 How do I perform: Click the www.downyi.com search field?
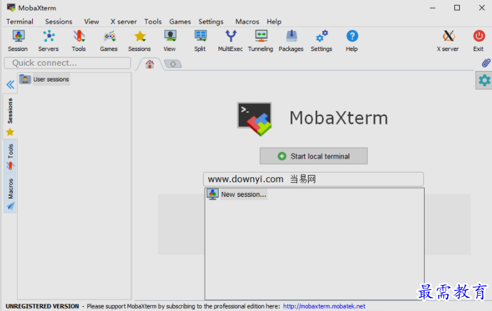pyautogui.click(x=313, y=179)
